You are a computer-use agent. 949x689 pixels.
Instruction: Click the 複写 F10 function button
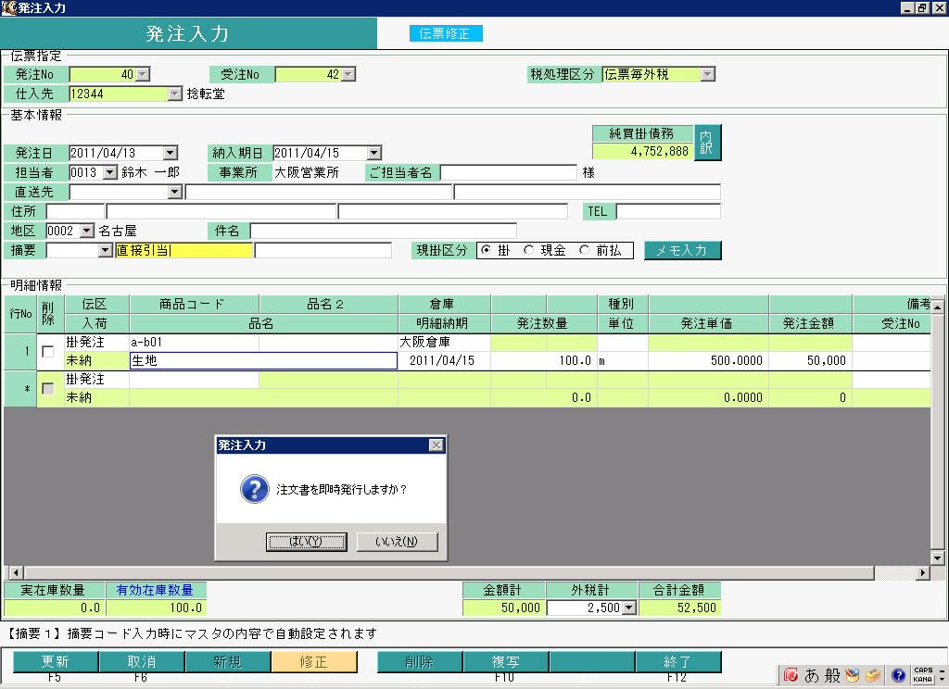pos(505,662)
